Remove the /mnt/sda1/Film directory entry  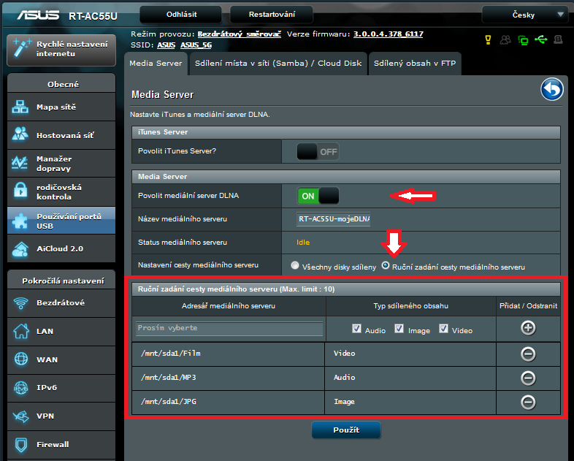click(x=528, y=354)
